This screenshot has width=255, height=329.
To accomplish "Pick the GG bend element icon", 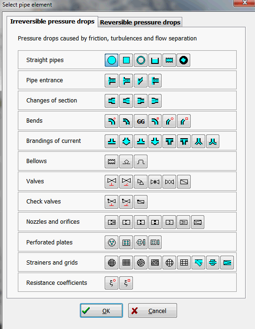I will click(140, 121).
